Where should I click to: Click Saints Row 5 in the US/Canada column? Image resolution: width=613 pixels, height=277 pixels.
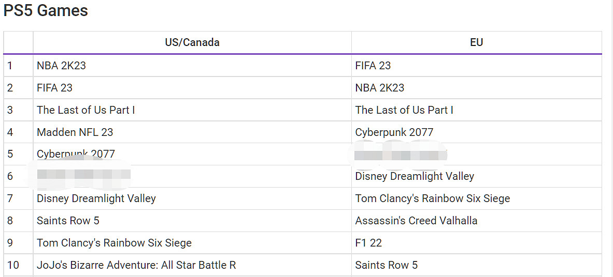tap(68, 221)
